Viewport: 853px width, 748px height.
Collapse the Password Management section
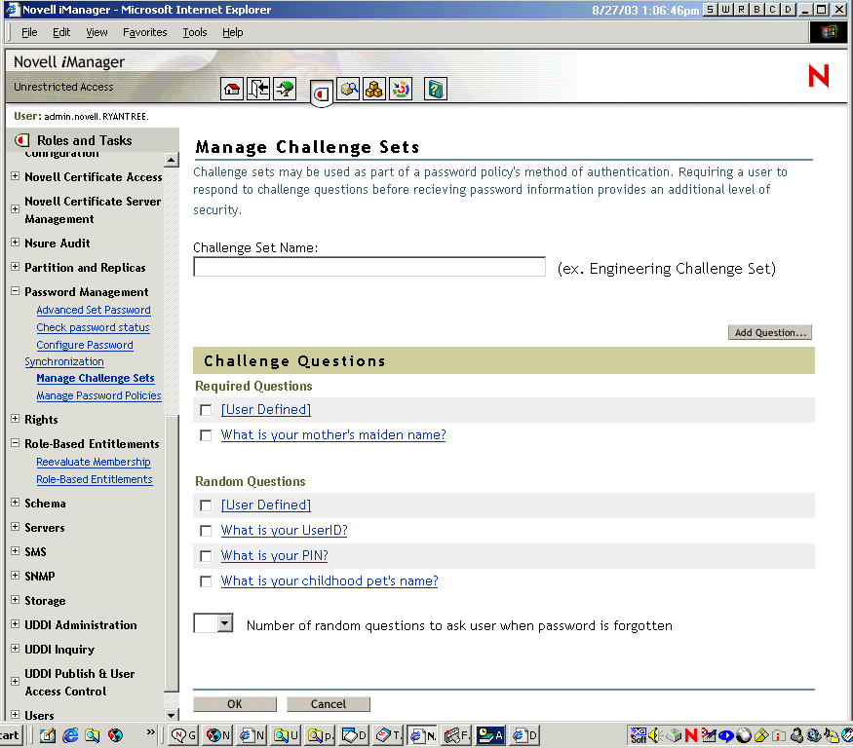[16, 291]
